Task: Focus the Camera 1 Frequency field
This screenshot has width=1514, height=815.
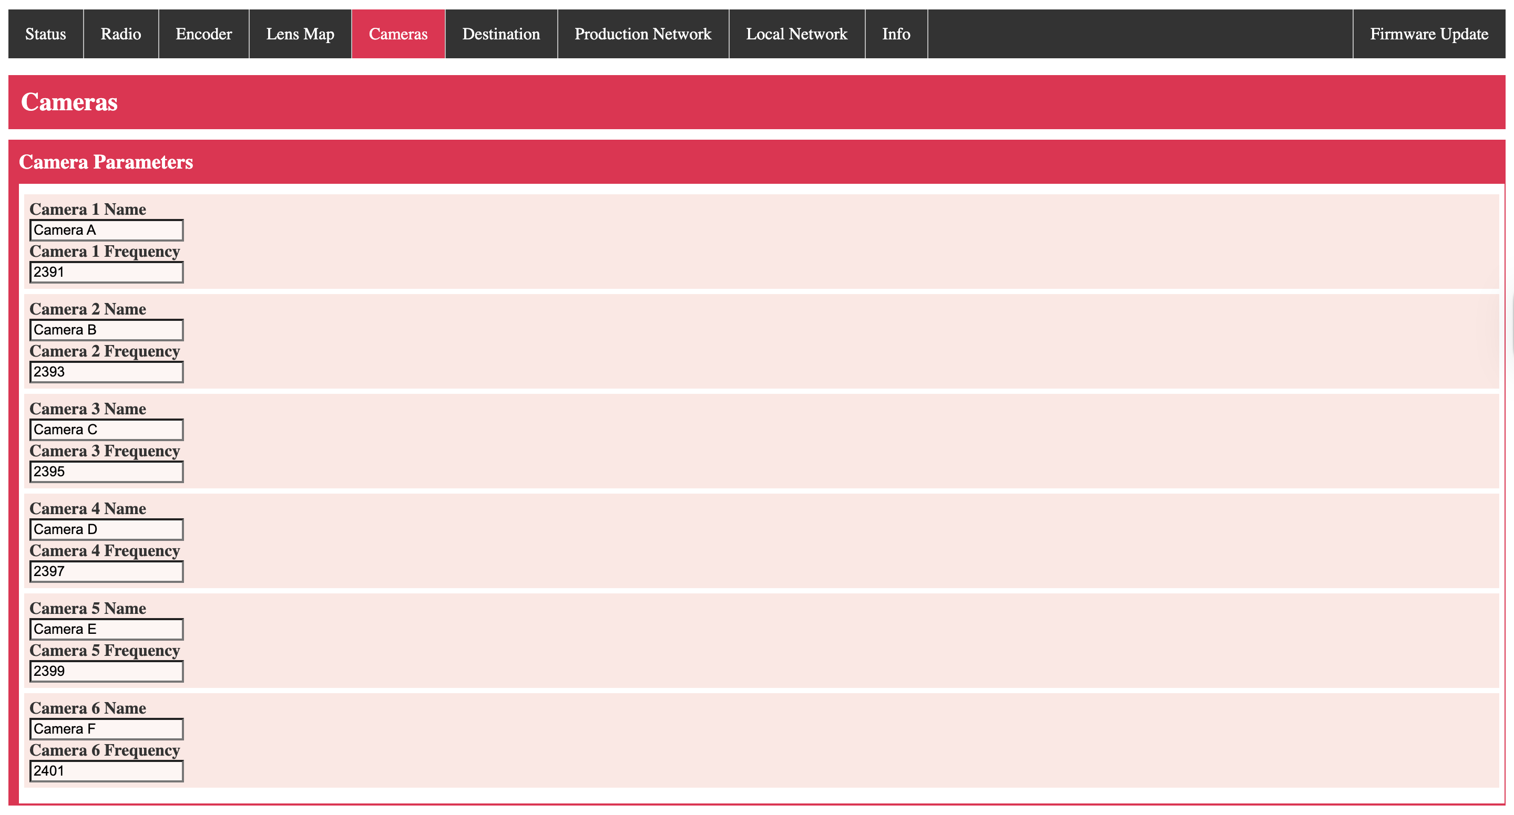Action: pos(106,273)
